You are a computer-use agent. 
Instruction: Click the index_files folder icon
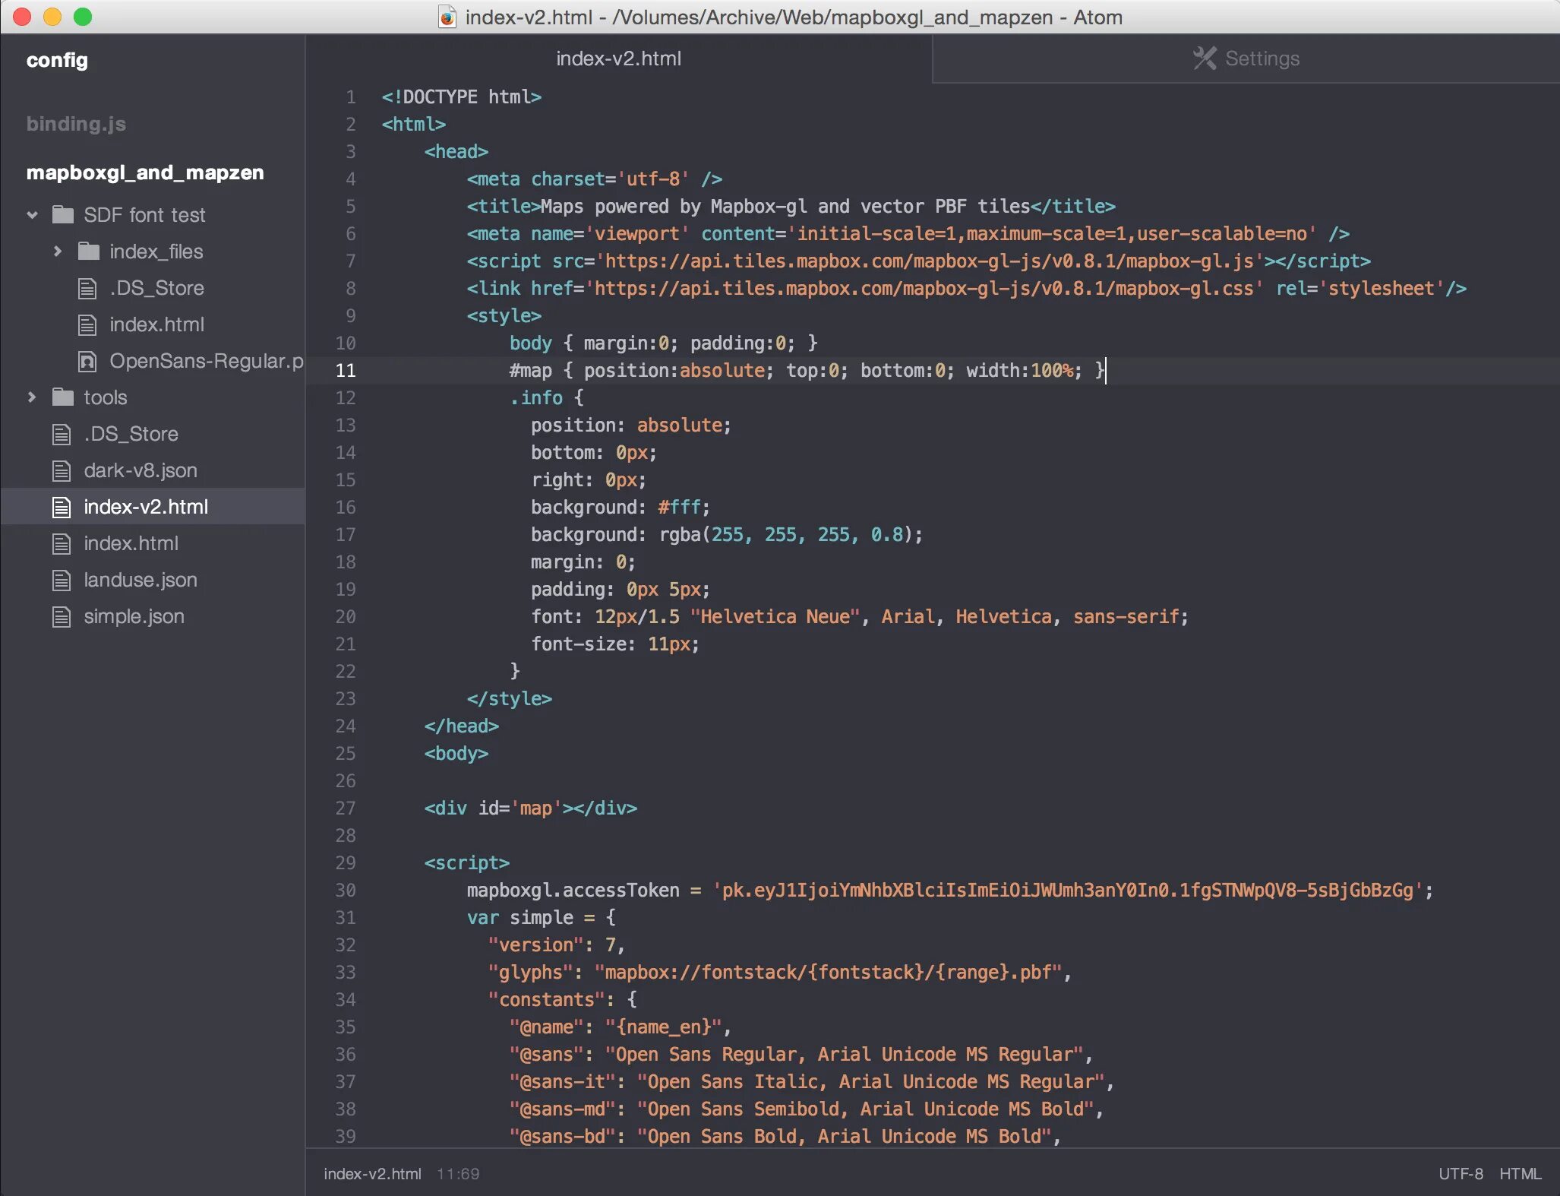(89, 252)
